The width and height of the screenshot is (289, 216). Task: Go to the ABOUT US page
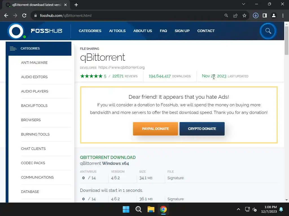pos(143,31)
